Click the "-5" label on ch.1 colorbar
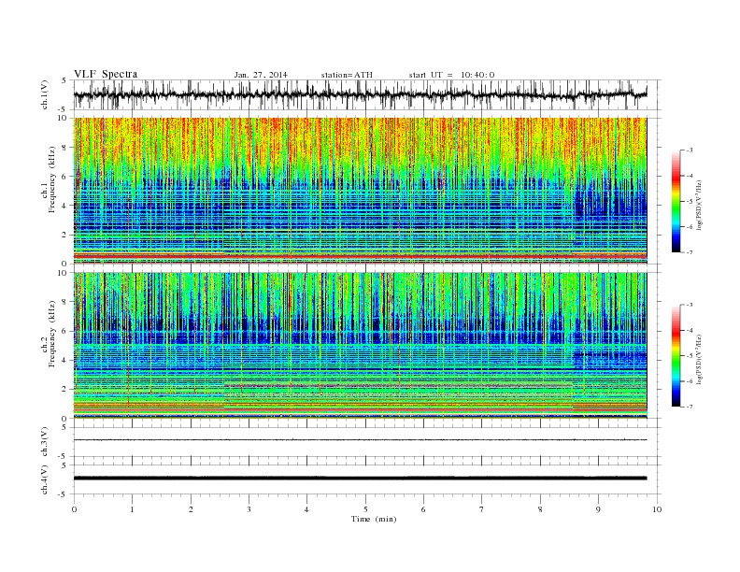740x572 pixels. pos(689,202)
